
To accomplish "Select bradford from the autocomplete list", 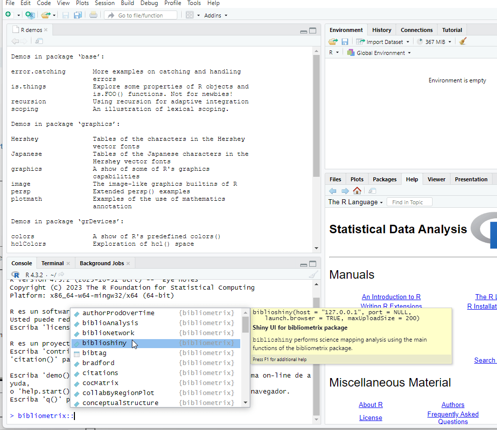I will (98, 363).
